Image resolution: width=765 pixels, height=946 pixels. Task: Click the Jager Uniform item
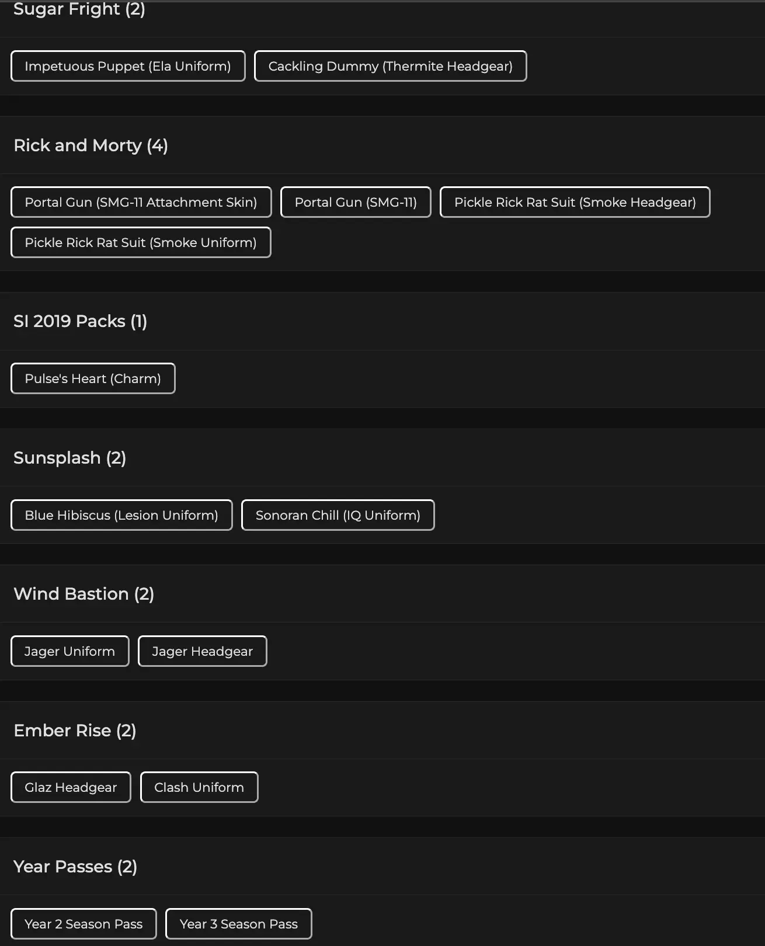point(70,651)
